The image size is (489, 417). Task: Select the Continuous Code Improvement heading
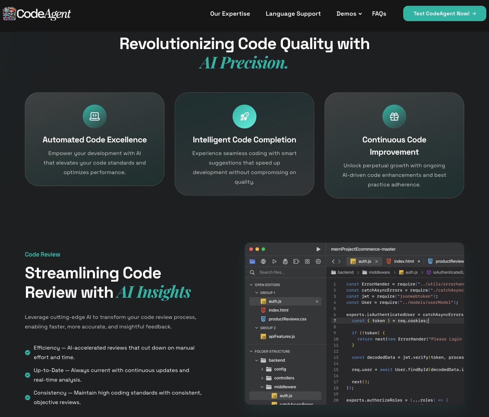click(x=394, y=146)
